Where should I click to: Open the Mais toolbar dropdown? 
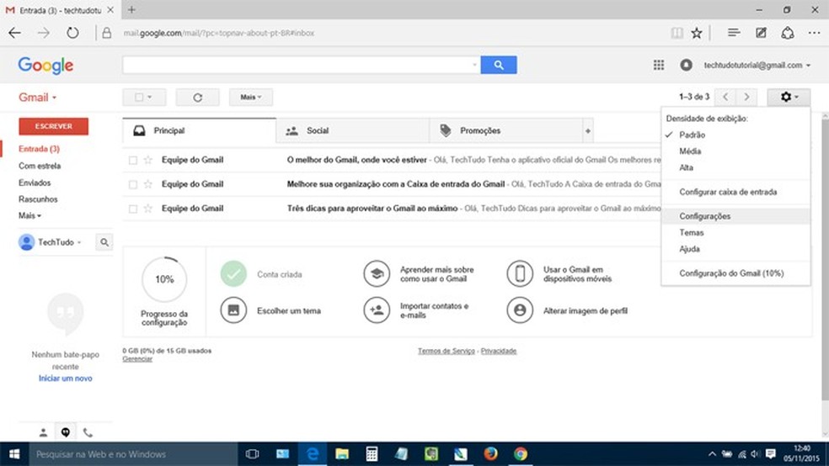(251, 97)
